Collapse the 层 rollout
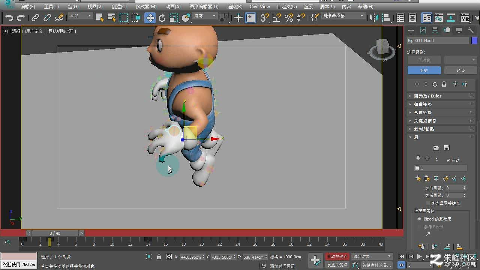The height and width of the screenshot is (270, 480). pyautogui.click(x=441, y=137)
